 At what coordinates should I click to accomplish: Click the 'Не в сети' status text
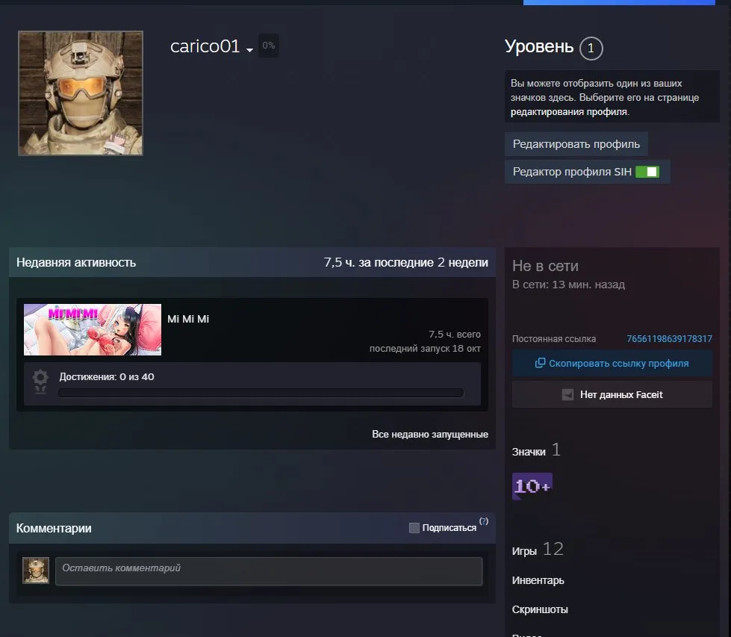pyautogui.click(x=545, y=266)
